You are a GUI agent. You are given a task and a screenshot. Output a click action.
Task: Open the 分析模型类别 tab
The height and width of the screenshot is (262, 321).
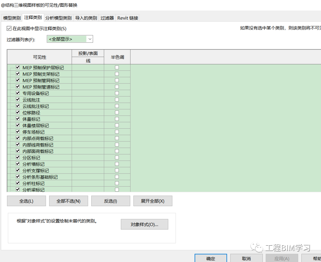click(59, 18)
